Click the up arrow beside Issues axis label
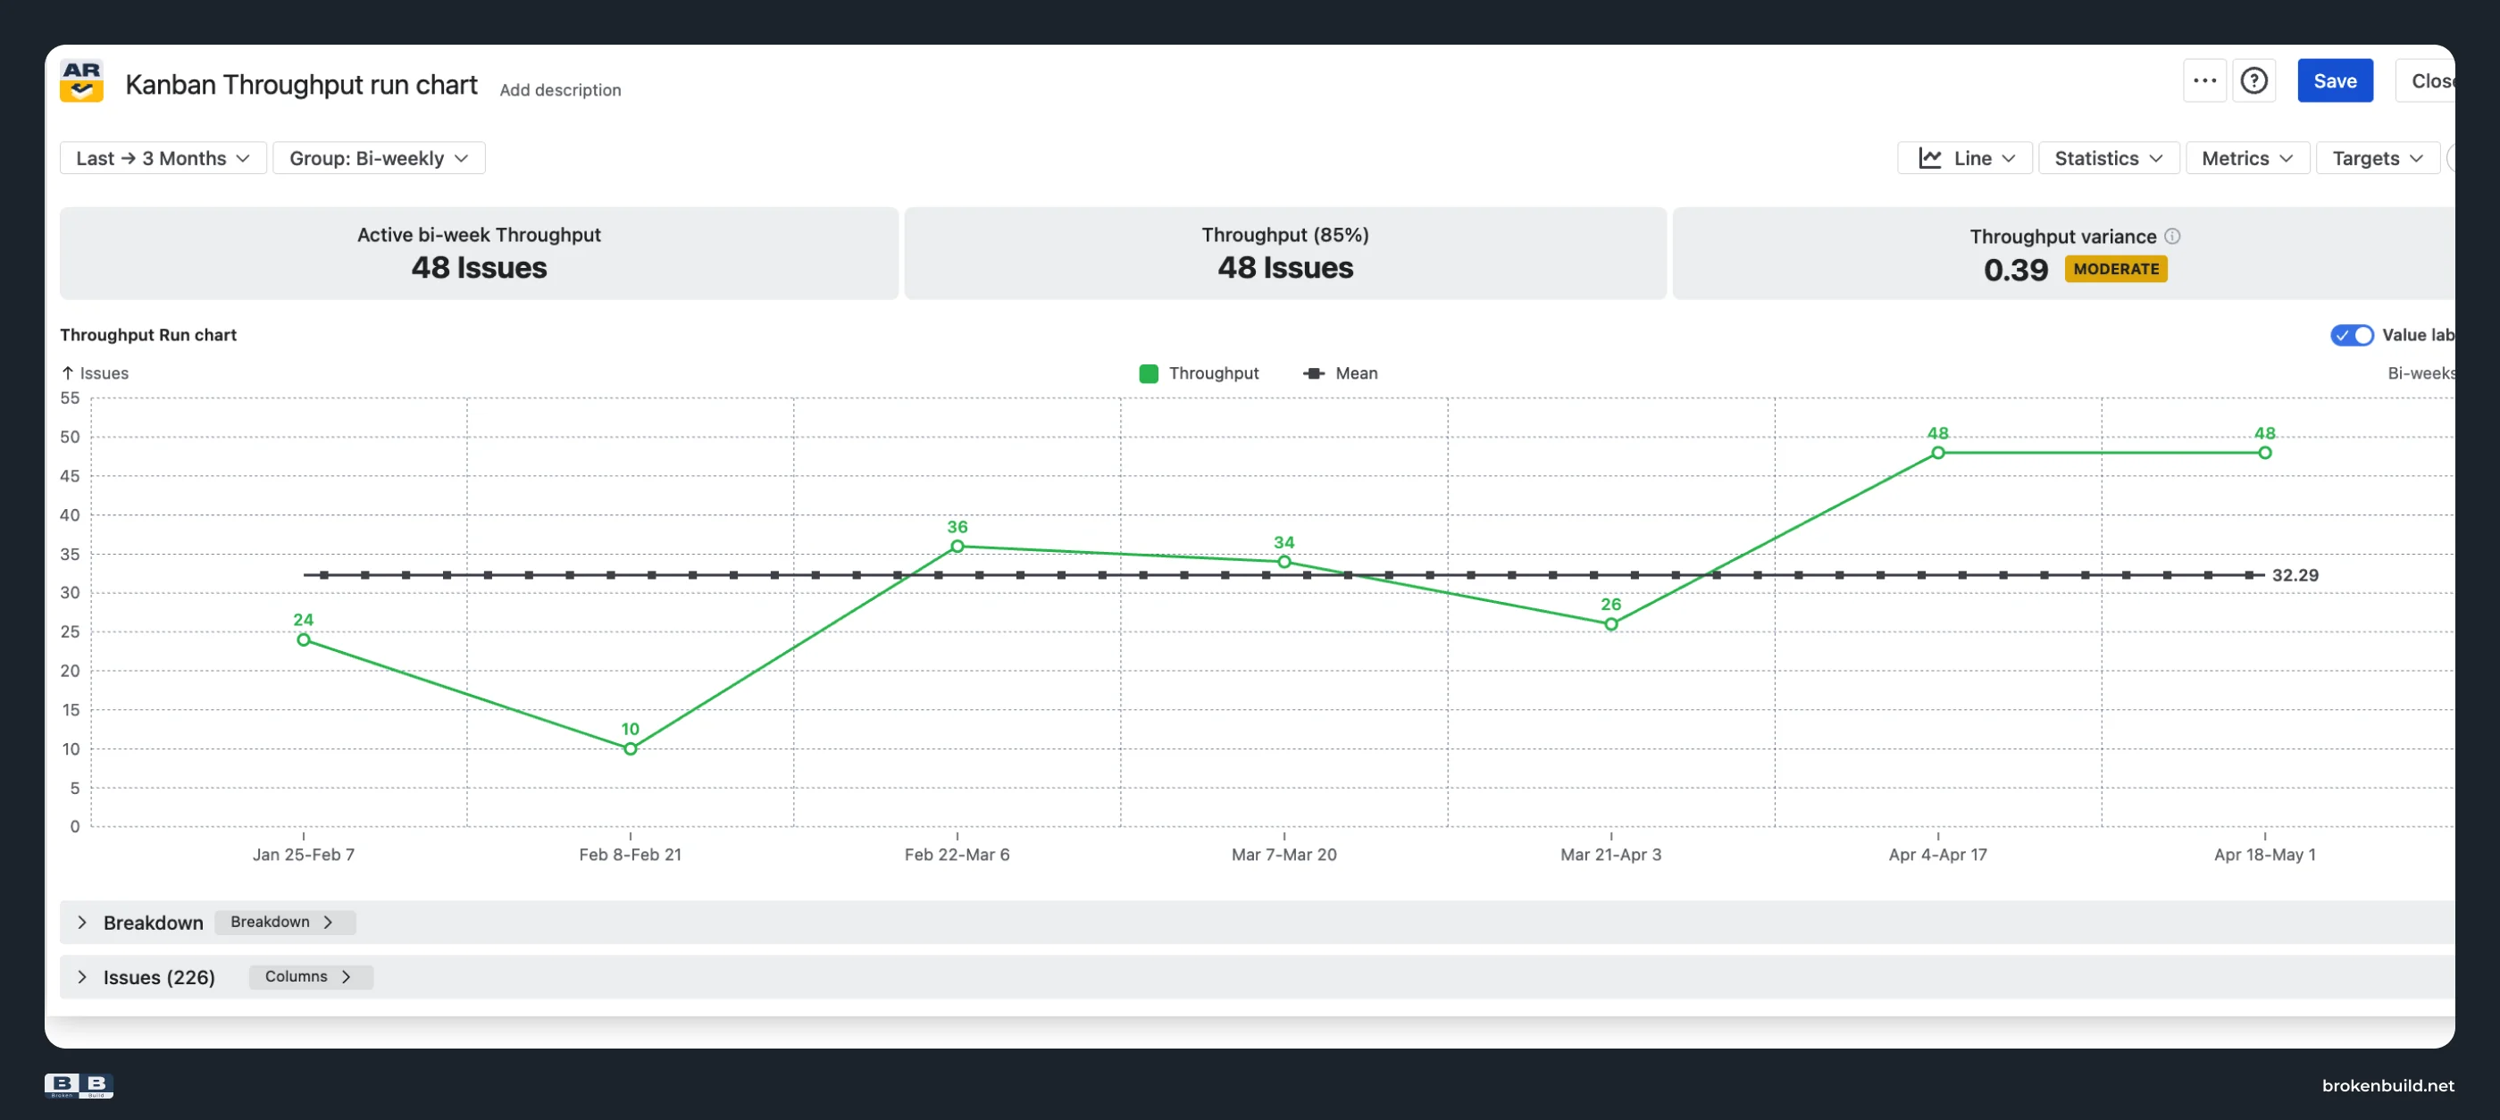This screenshot has height=1120, width=2500. 67,372
